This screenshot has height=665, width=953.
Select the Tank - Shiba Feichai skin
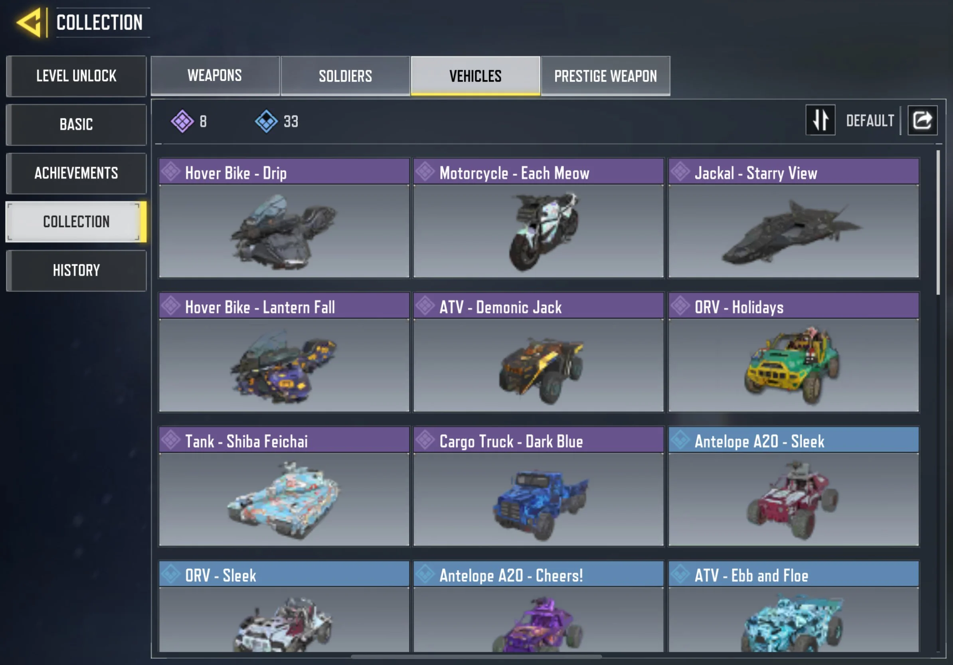284,486
